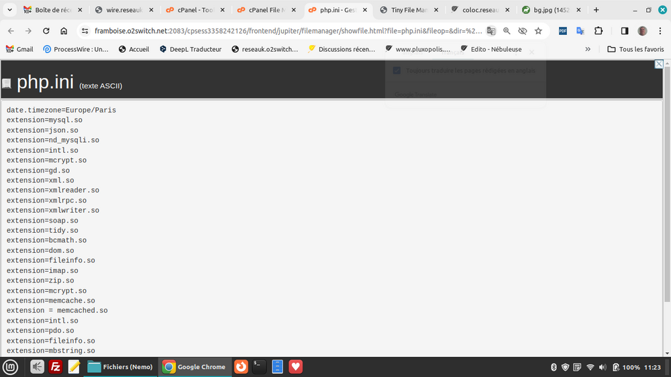Image resolution: width=671 pixels, height=377 pixels.
Task: Switch to the bg.jpg tab
Action: (x=551, y=10)
